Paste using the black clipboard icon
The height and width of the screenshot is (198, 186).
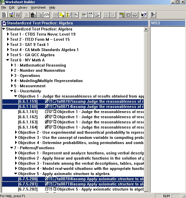(x=33, y=15)
